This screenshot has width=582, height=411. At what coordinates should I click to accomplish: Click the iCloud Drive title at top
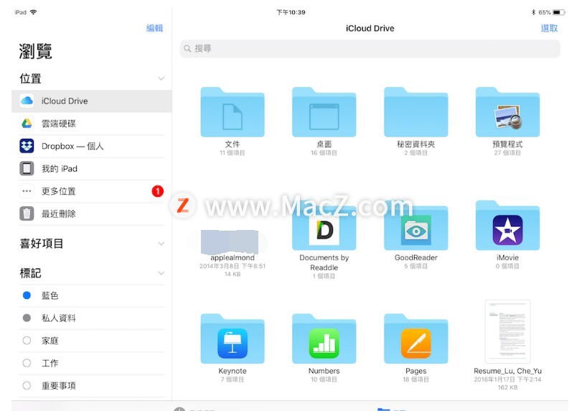coord(370,28)
